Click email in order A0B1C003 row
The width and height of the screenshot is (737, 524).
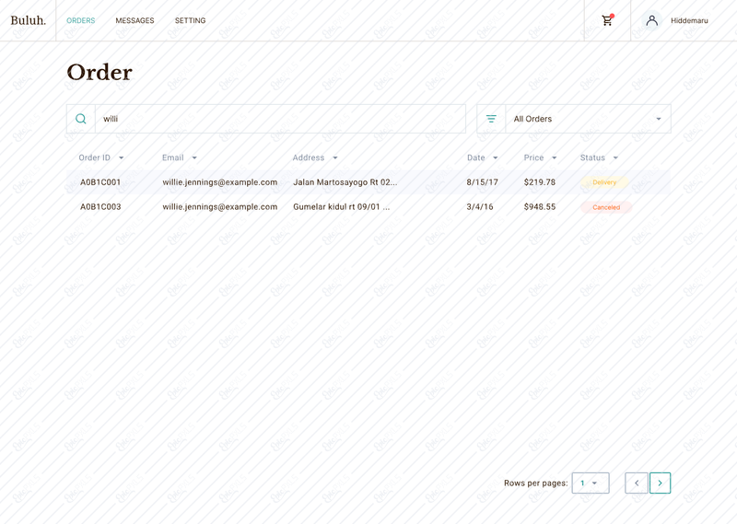(220, 206)
